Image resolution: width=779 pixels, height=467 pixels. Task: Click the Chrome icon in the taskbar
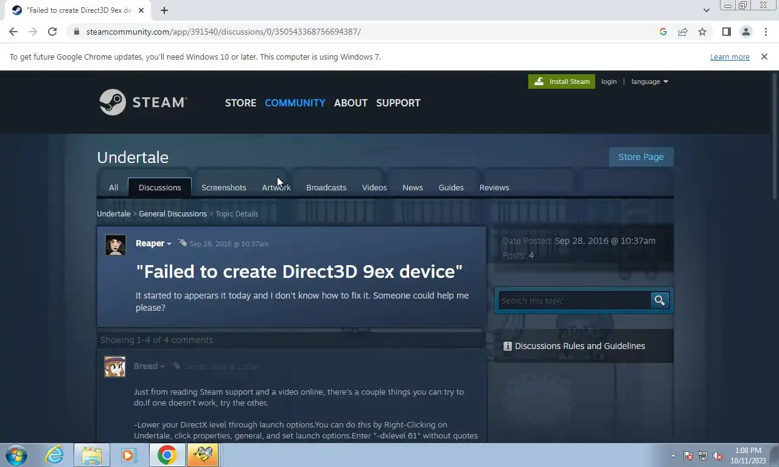[167, 455]
